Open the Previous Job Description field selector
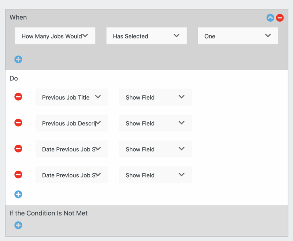 pyautogui.click(x=72, y=123)
